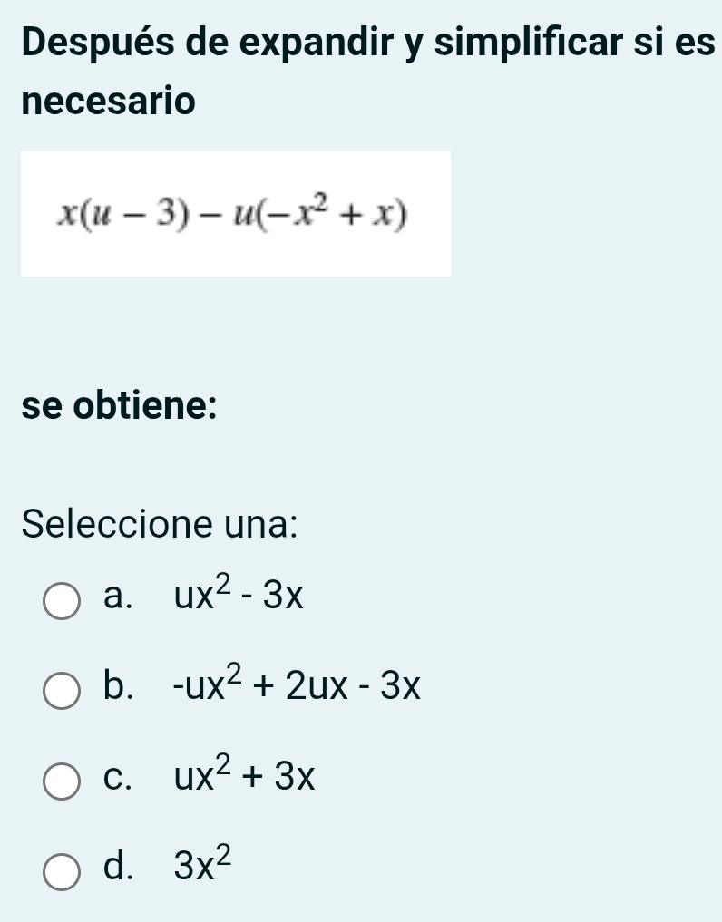Click the "se obtiene:" text
Image resolution: width=722 pixels, height=922 pixels.
tap(120, 405)
